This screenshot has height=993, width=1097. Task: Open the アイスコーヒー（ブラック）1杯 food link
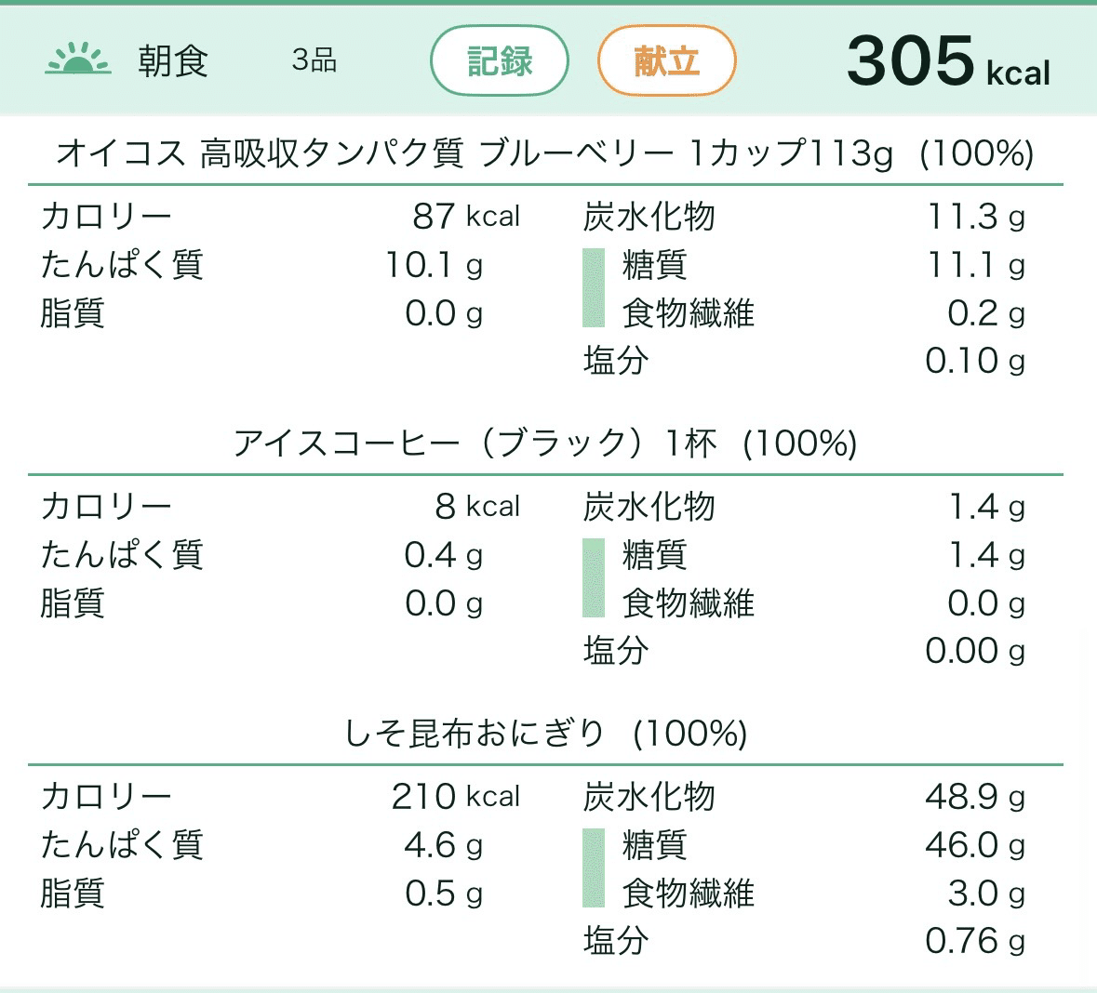click(548, 444)
